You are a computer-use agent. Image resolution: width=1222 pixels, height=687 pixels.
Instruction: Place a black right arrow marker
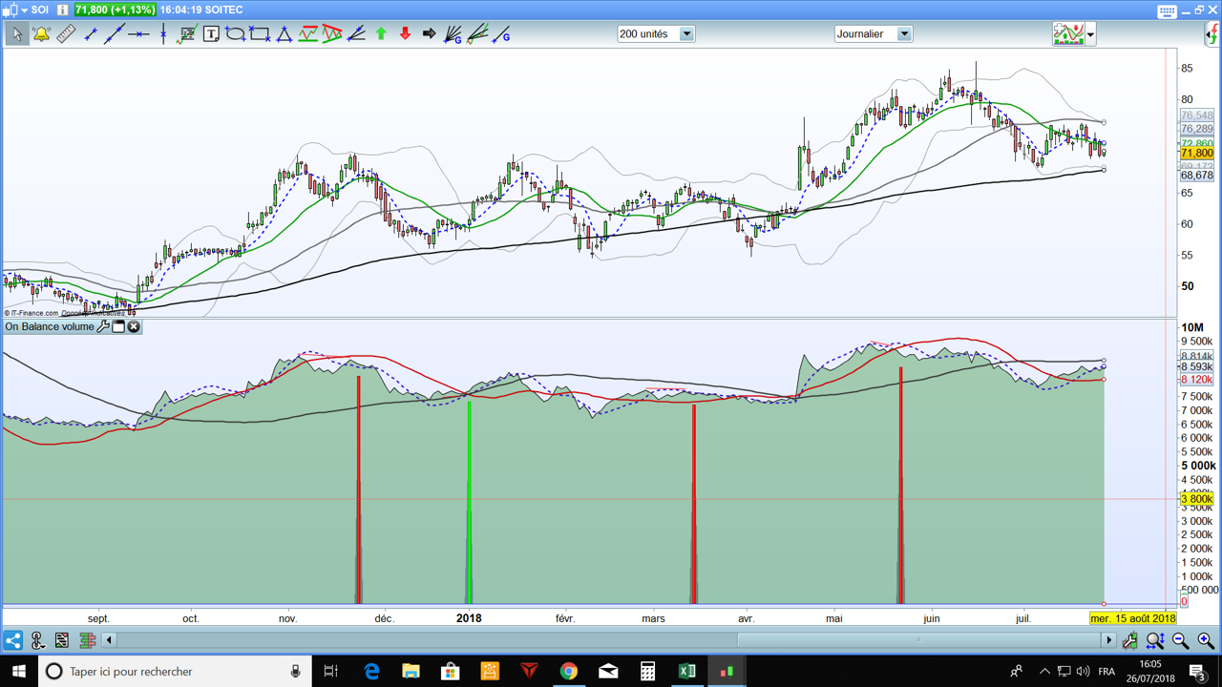(429, 34)
